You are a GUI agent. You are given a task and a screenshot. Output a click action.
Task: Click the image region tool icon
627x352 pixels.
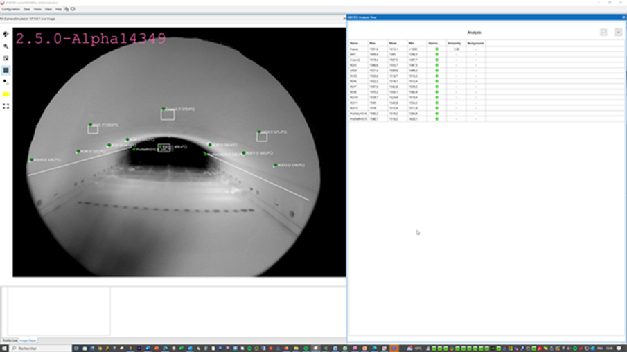[6, 58]
